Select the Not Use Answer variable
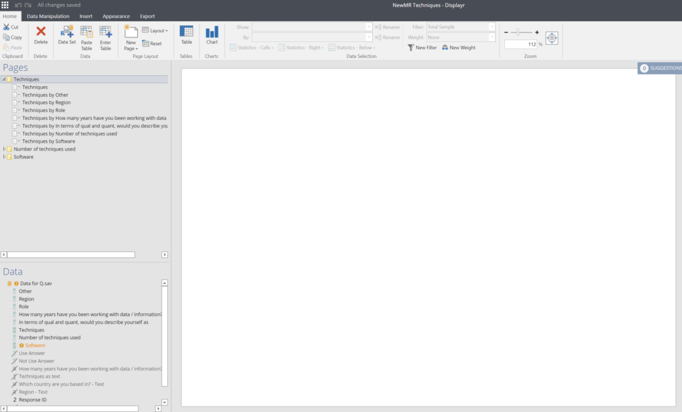682x412 pixels. (37, 361)
